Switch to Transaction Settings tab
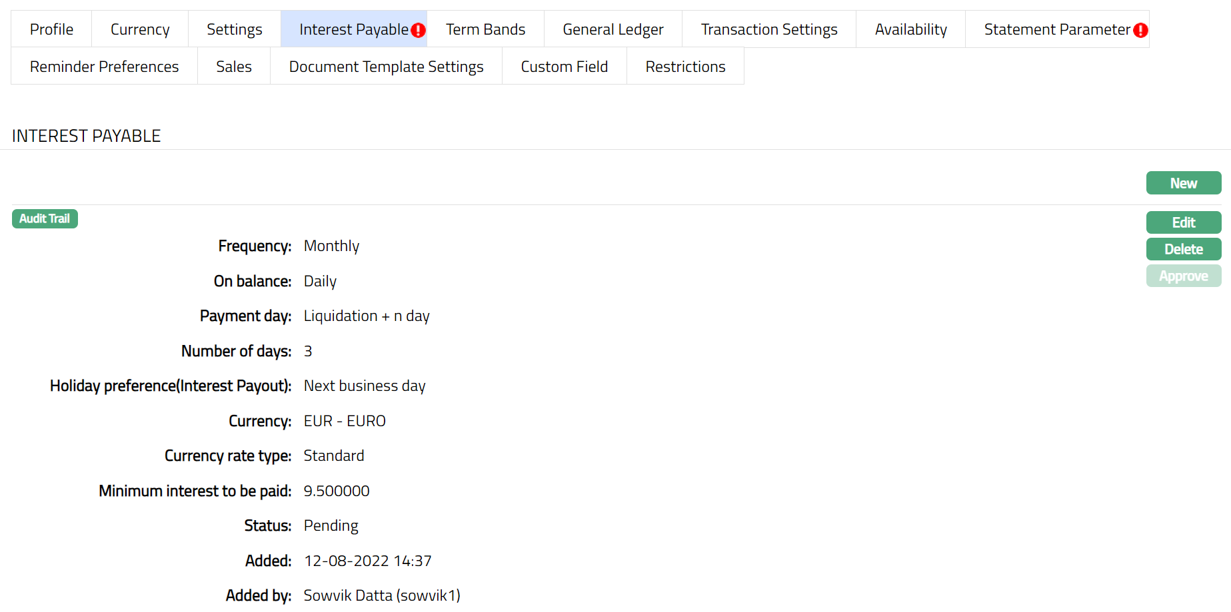 click(768, 29)
